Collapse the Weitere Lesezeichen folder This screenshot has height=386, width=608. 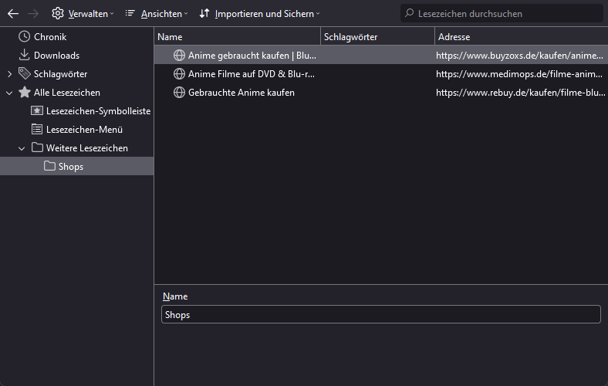(x=22, y=148)
